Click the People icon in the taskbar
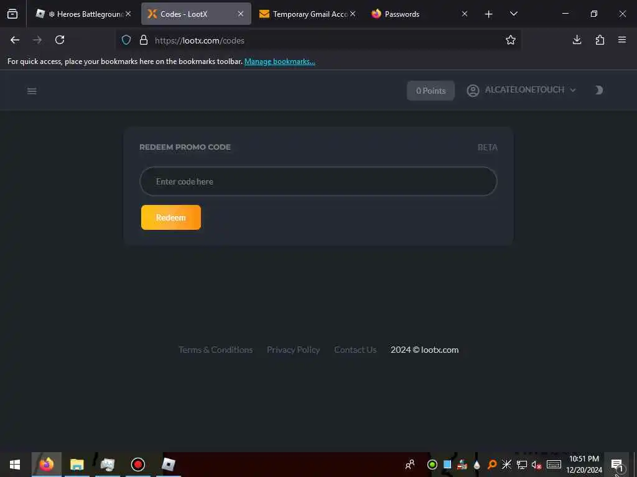This screenshot has height=477, width=637. [410, 465]
